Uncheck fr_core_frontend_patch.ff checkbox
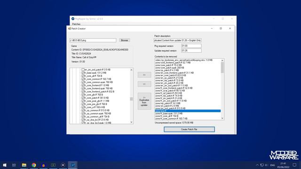Viewport: 301px width, 169px height. coord(83,92)
